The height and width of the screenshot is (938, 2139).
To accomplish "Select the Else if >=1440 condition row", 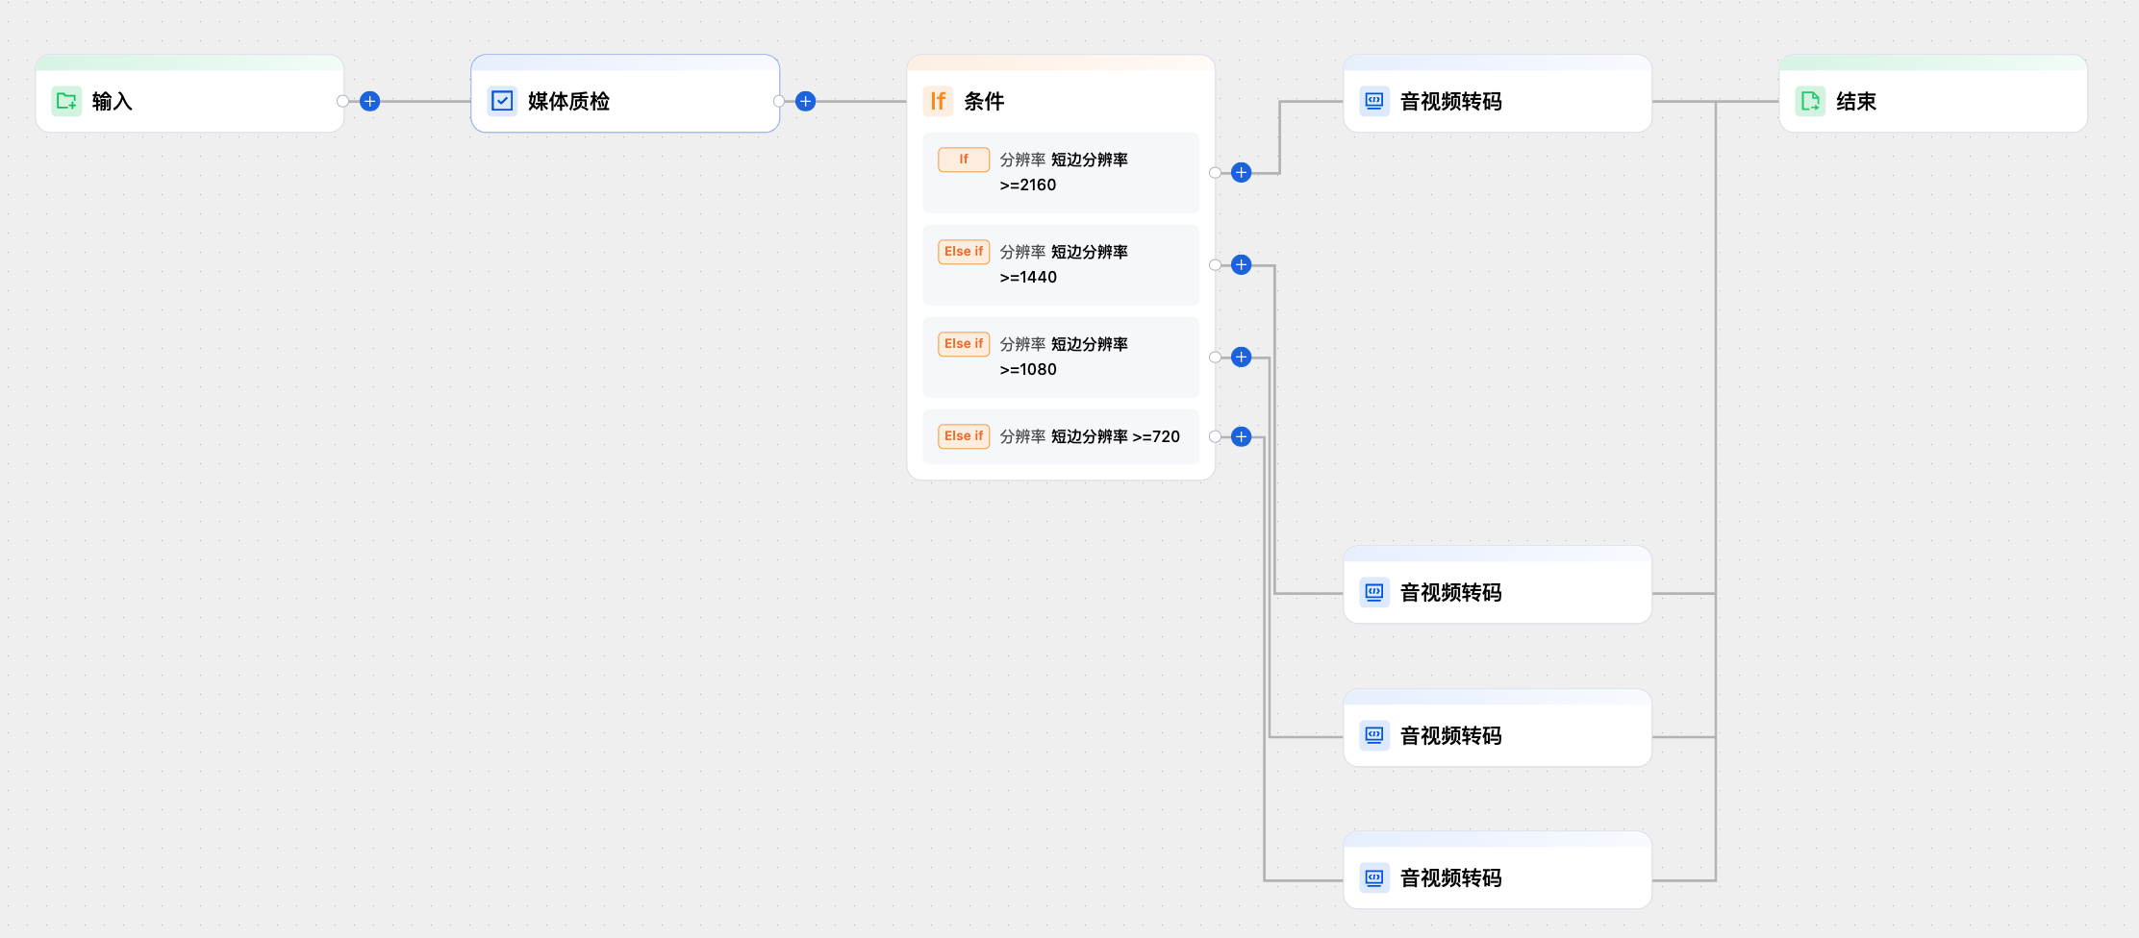I will (1061, 265).
